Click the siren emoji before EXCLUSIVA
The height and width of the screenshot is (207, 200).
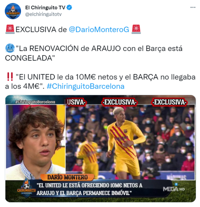click(10, 29)
